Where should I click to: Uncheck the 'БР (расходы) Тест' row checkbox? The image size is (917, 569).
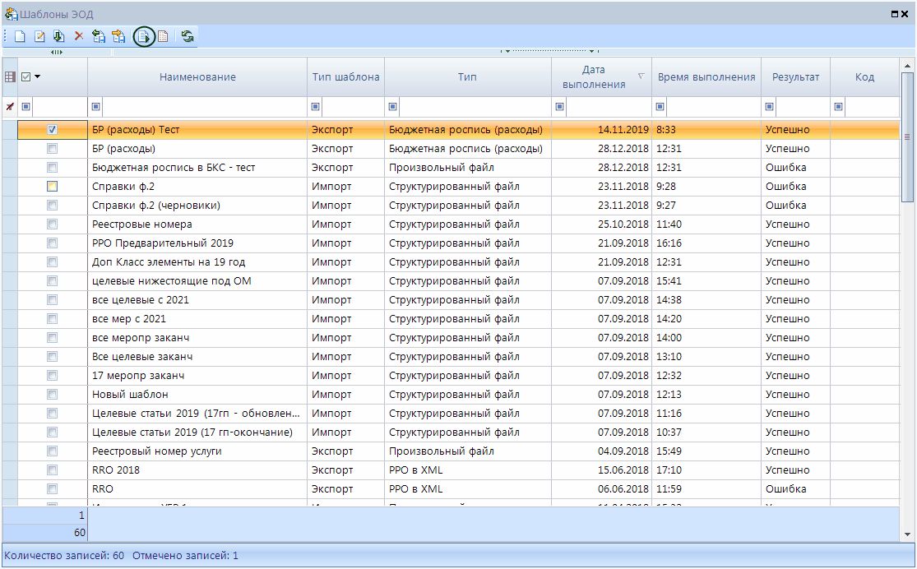click(52, 130)
